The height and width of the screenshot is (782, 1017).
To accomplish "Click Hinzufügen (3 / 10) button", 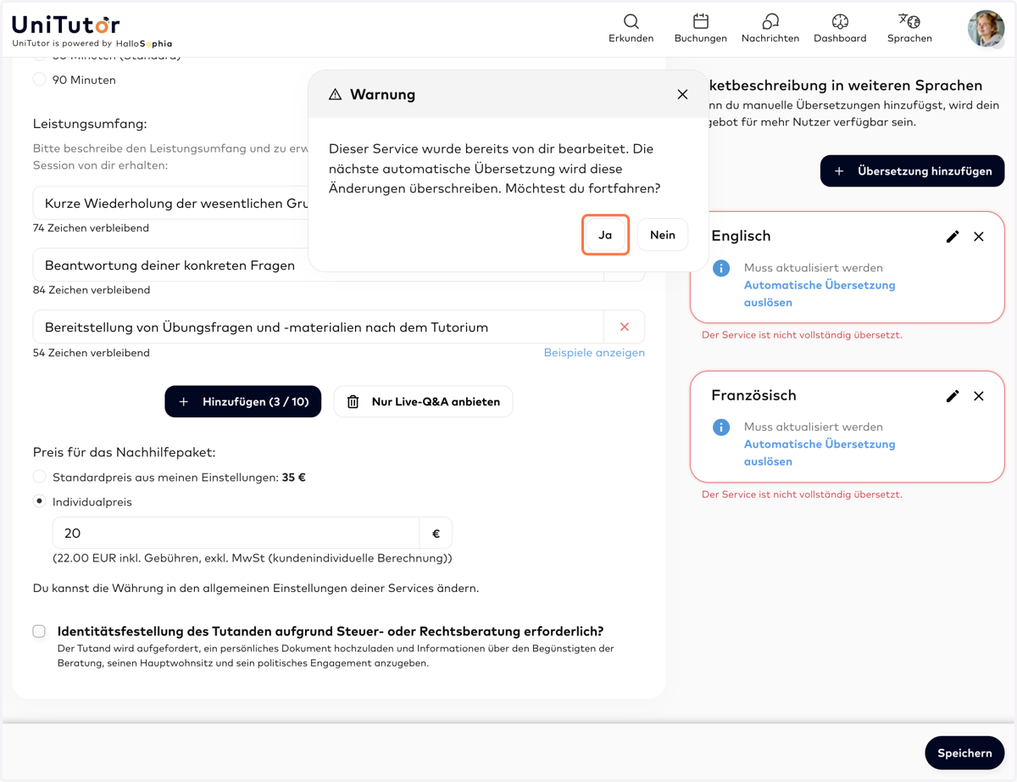I will (243, 402).
